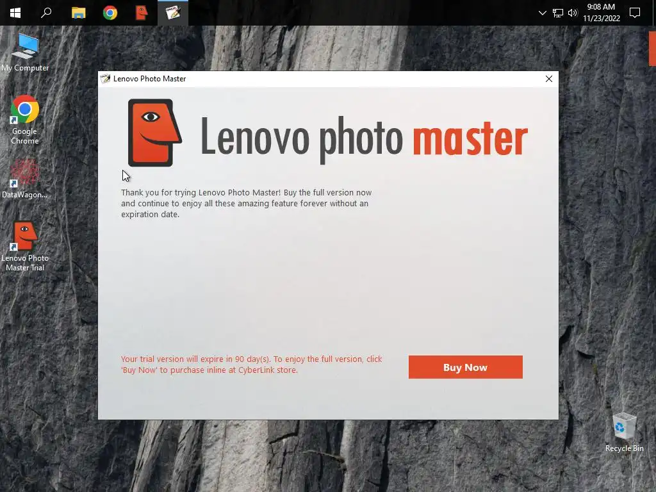Select DataWagon desktop shortcut
This screenshot has height=492, width=656.
point(25,179)
